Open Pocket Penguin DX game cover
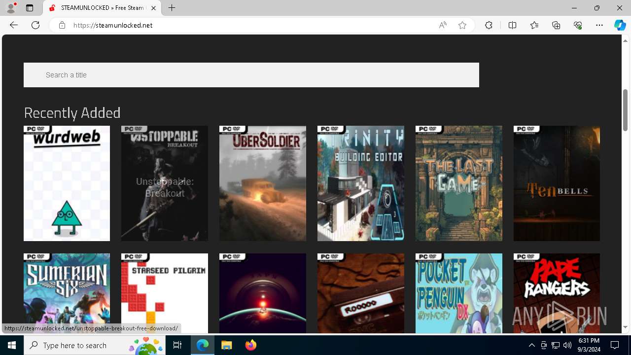 tap(459, 293)
